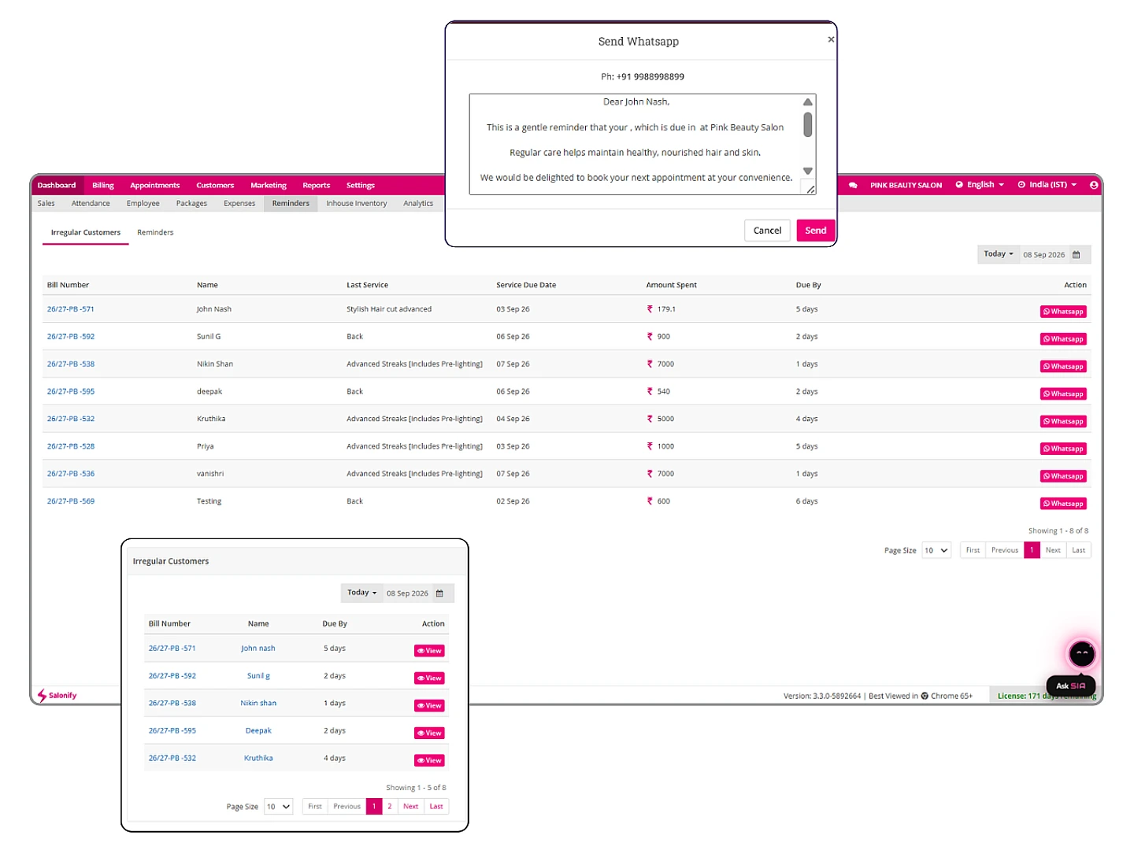
Task: Open the user profile icon
Action: pos(1094,185)
